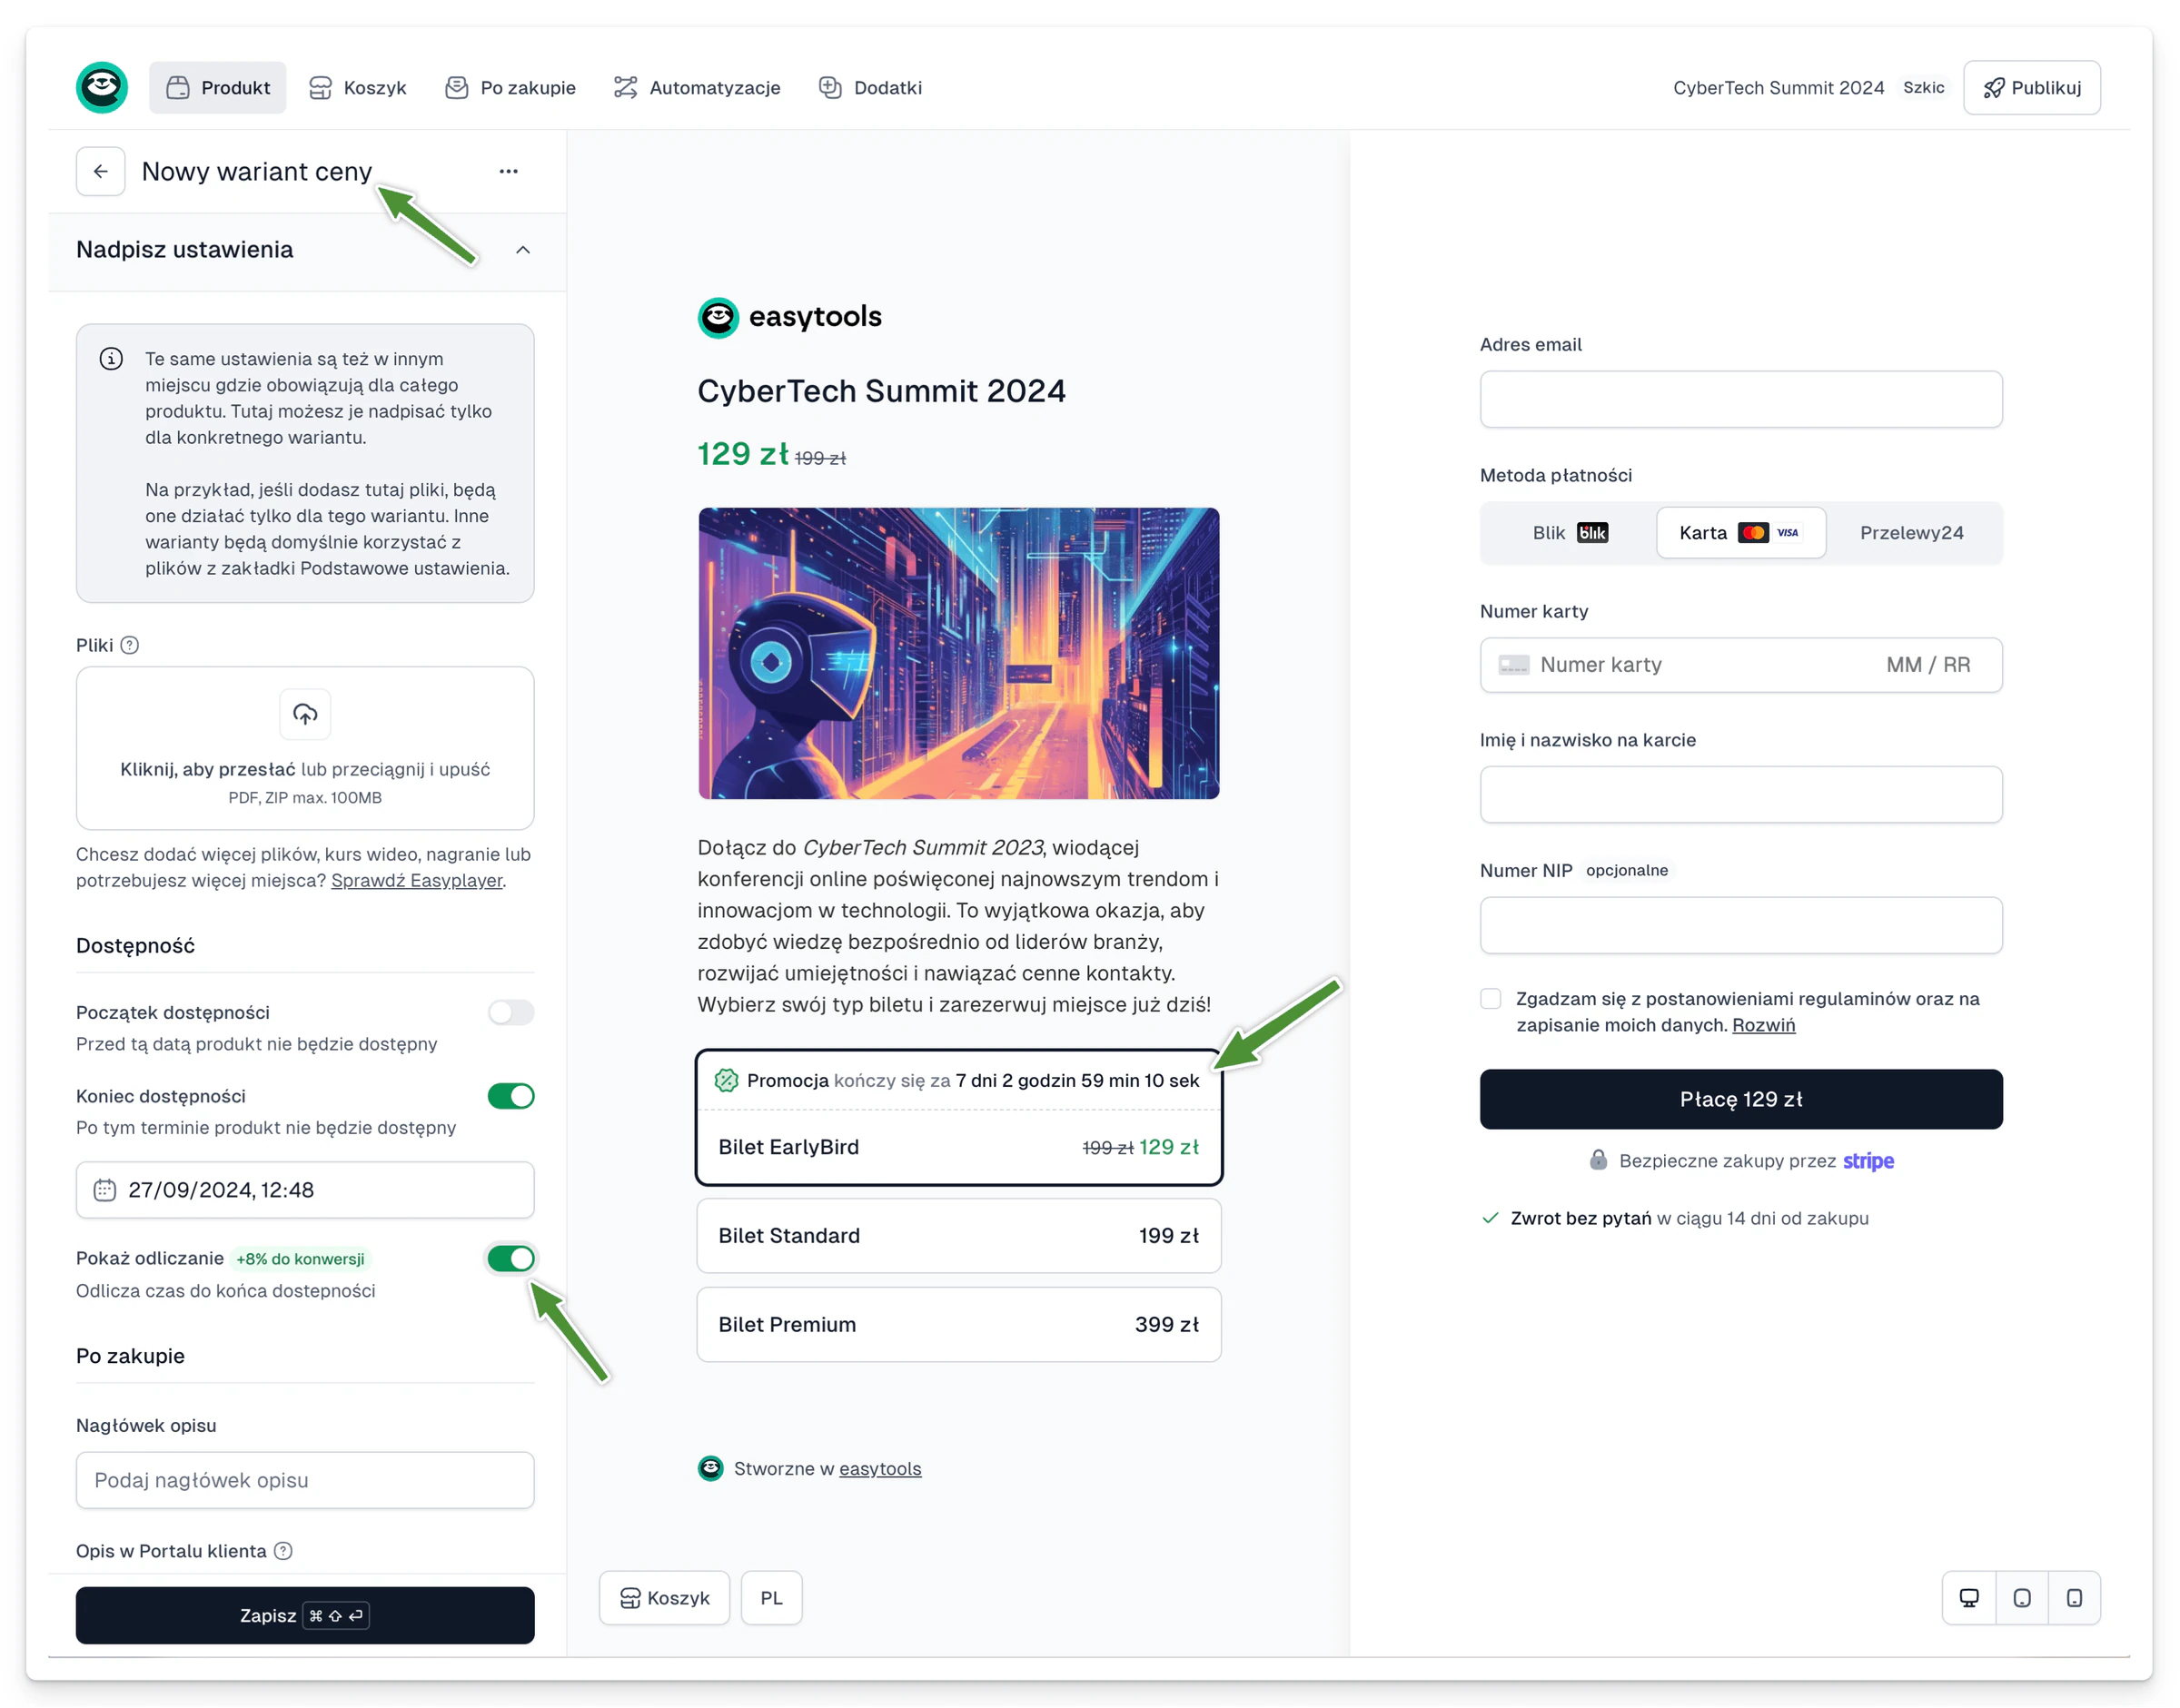Click the easytools sloth logo in the header
Screen dimensions: 2180x1708
coord(102,88)
